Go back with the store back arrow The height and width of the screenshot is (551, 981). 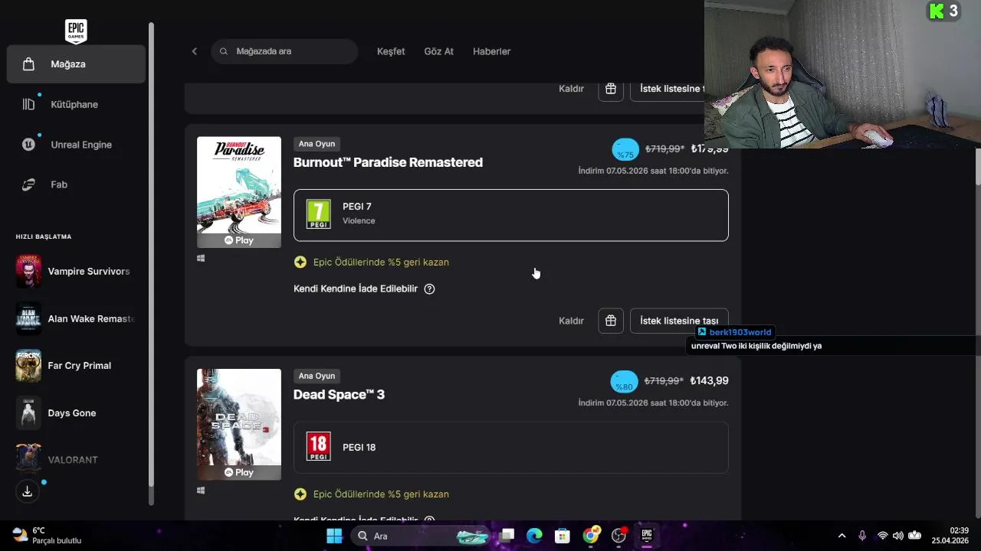coord(195,51)
